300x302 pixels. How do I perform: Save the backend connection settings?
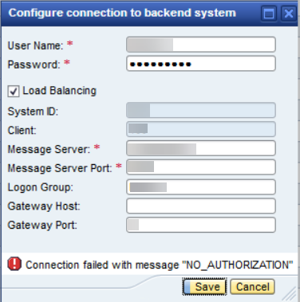tap(204, 287)
